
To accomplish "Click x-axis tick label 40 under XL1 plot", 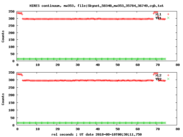I will pos(98,65).
